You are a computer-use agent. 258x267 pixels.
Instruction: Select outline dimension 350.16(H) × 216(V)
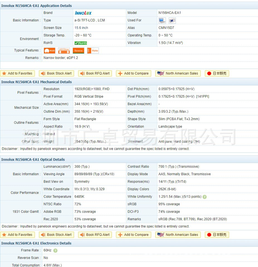pyautogui.click(x=89, y=111)
